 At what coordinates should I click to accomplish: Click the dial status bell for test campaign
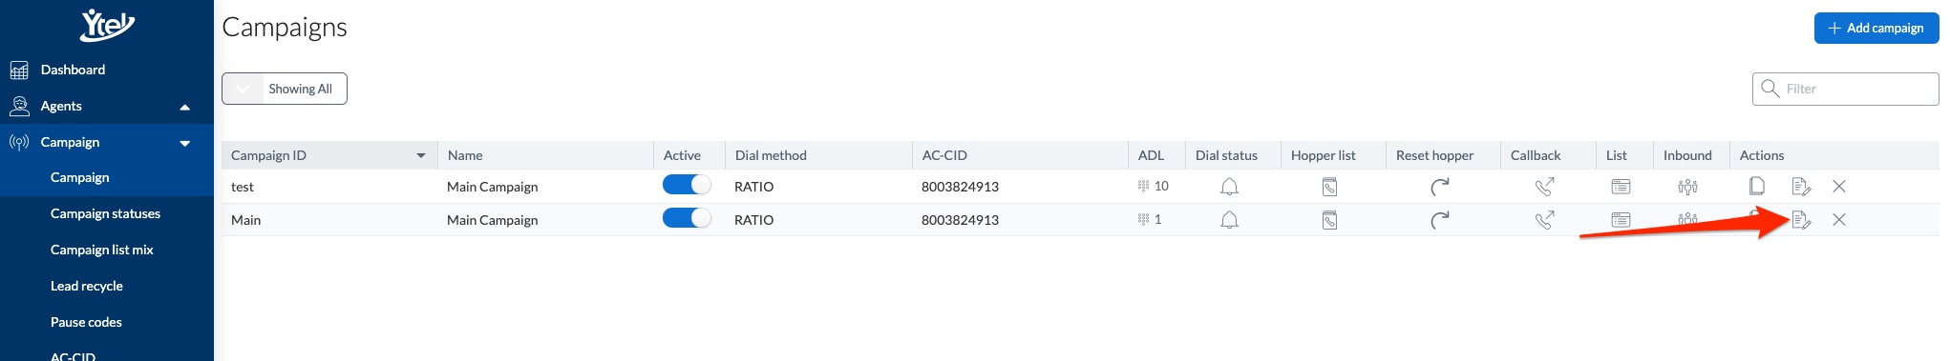coord(1229,187)
